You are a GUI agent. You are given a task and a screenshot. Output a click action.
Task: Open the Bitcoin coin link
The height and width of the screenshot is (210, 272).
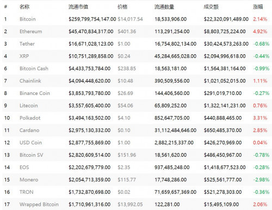click(x=28, y=19)
